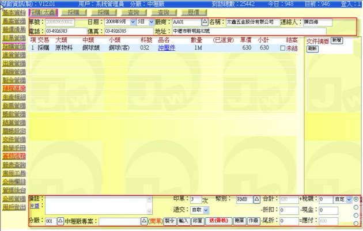Open the 自定 tax dropdown
This screenshot has width=363, height=231.
347,199
